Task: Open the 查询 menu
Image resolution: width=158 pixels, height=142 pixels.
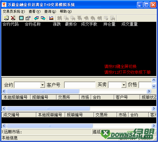Action: tap(50, 12)
